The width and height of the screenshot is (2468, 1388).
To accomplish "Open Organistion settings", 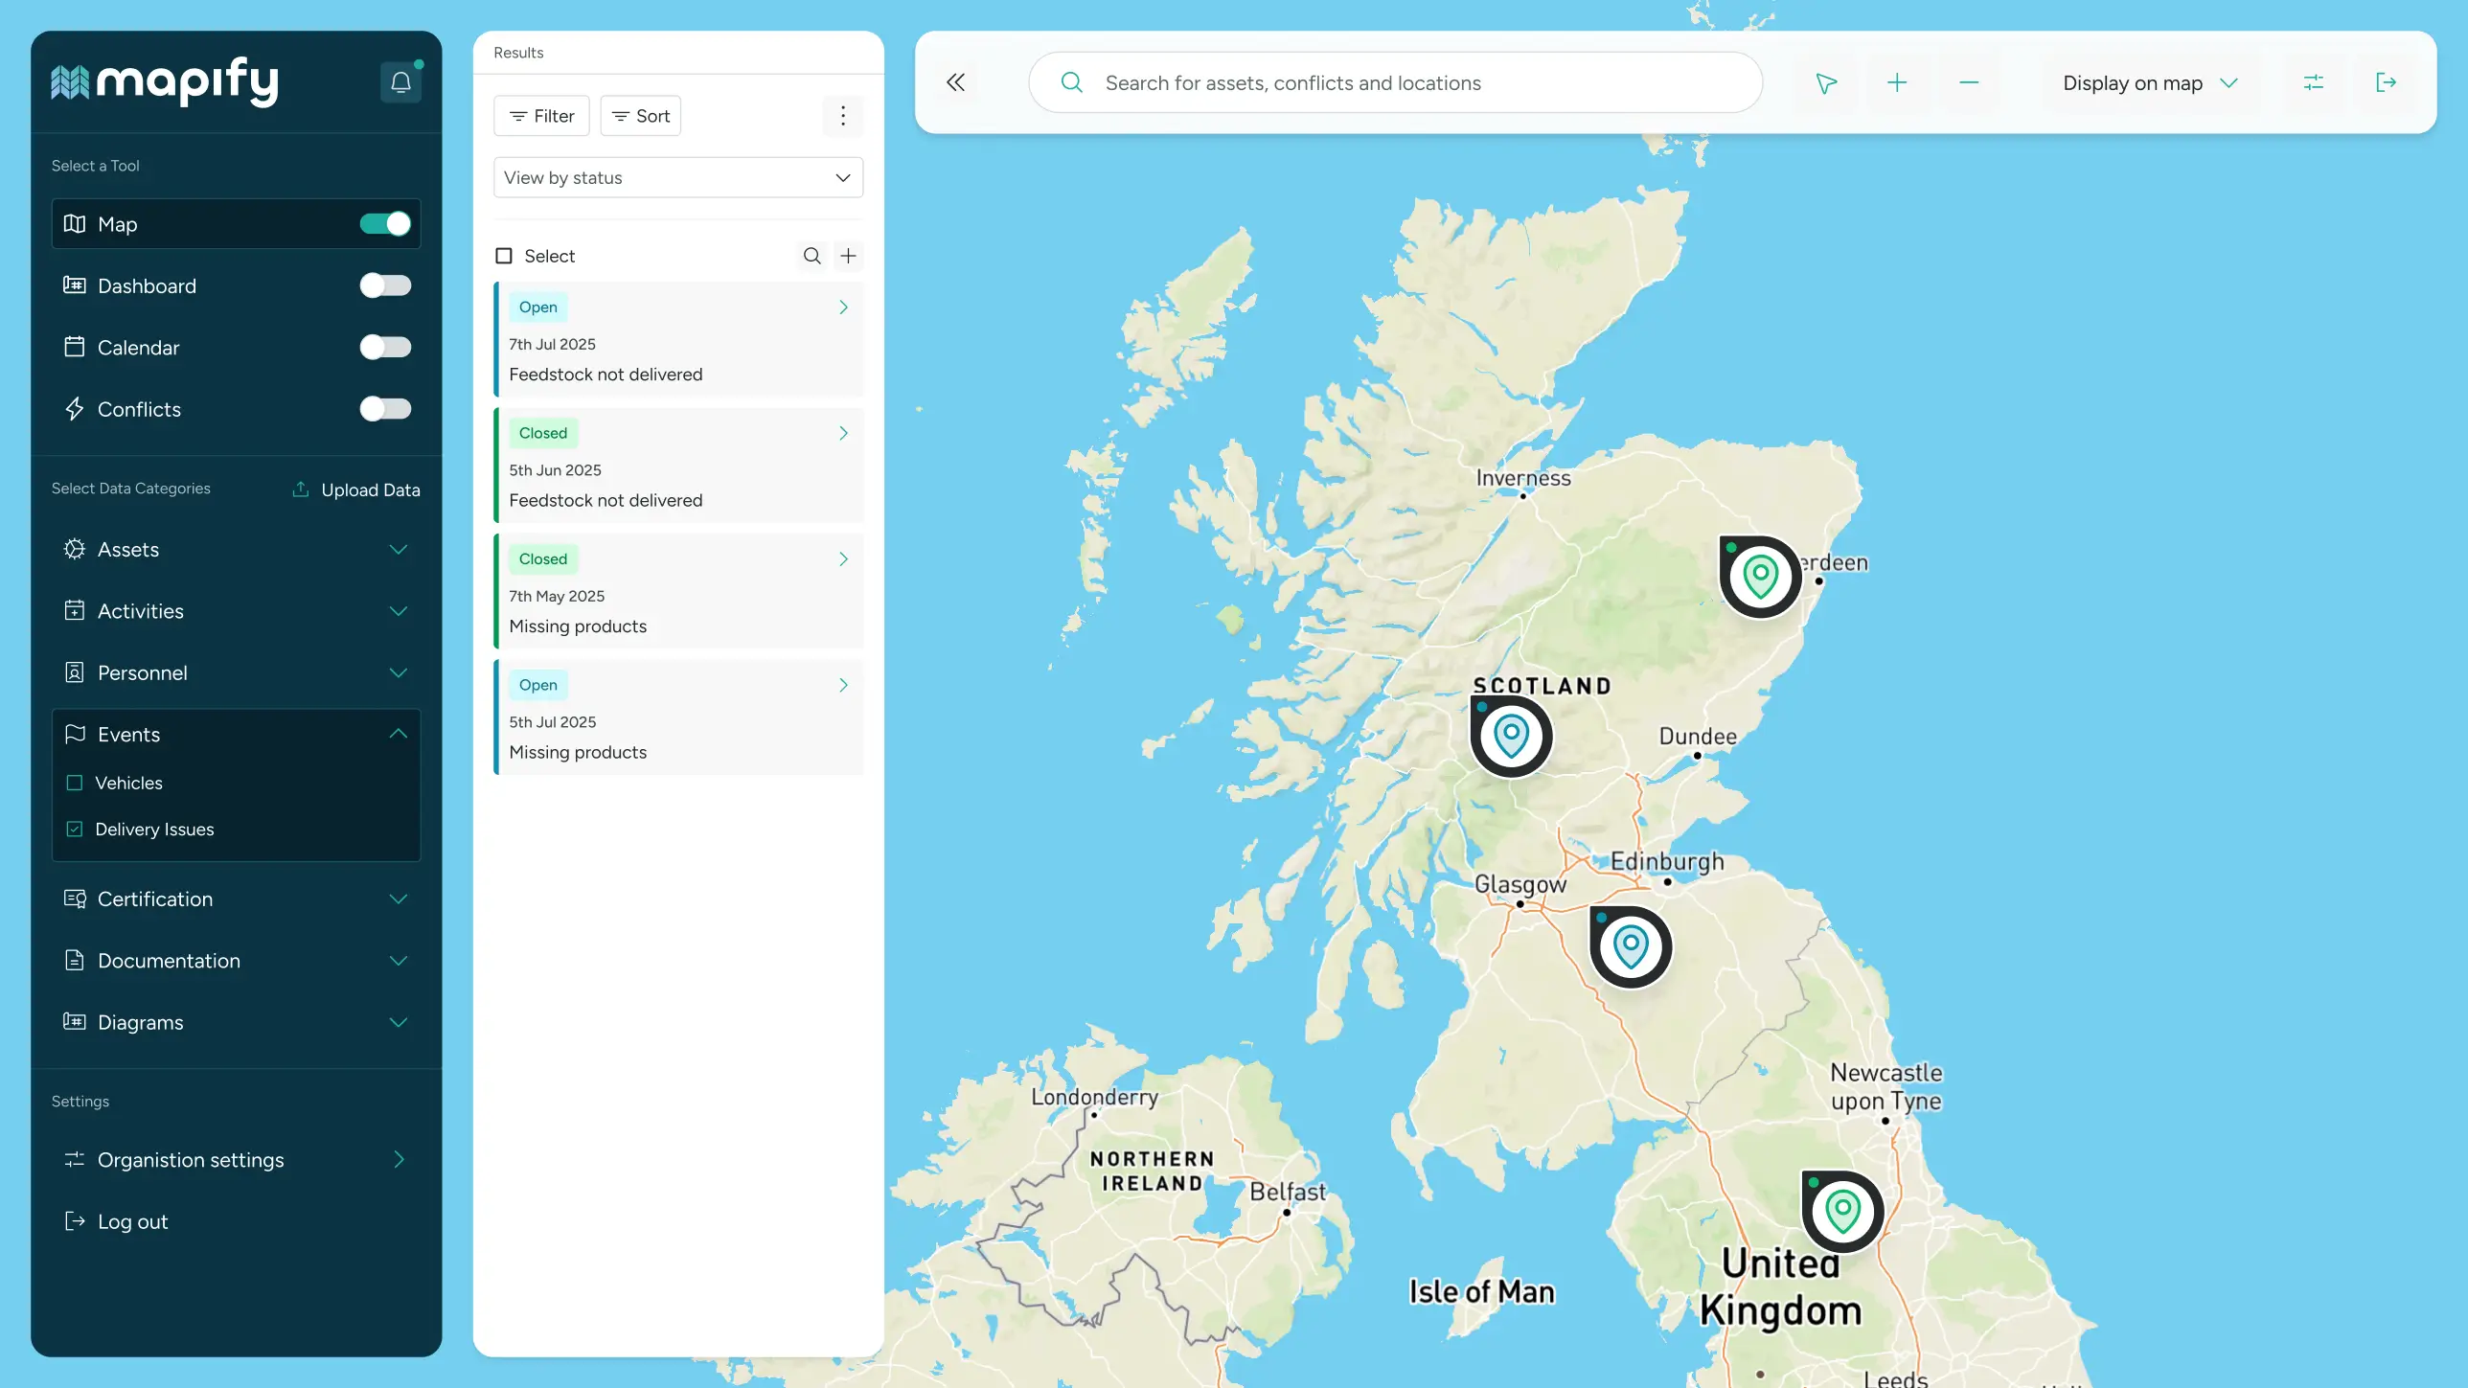I will 190,1159.
